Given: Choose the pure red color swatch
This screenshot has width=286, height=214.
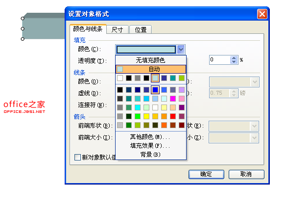Looking at the screenshot, I should [x=173, y=116].
